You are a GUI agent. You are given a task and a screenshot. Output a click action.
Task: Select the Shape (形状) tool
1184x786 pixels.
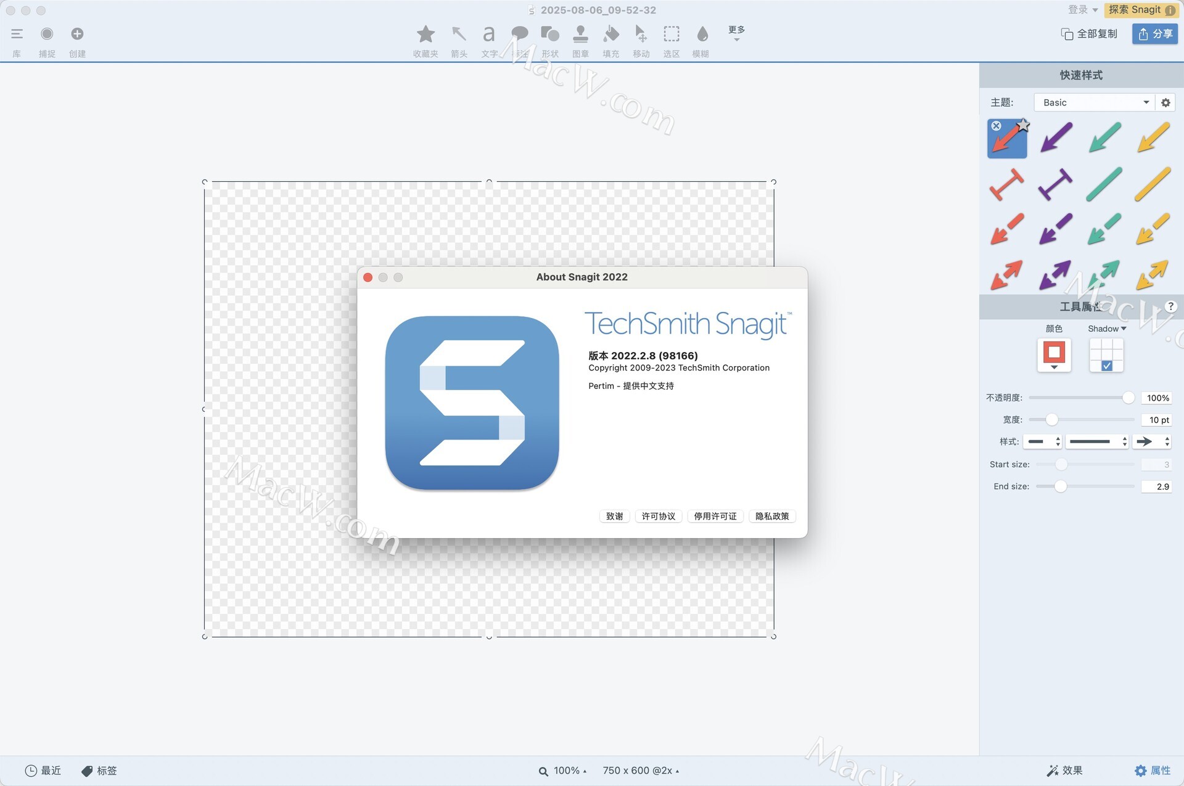(x=550, y=34)
